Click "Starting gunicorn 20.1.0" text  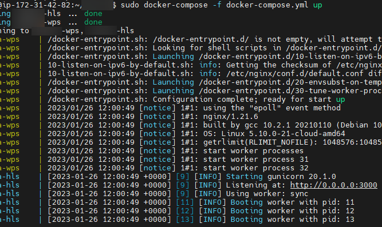point(281,176)
